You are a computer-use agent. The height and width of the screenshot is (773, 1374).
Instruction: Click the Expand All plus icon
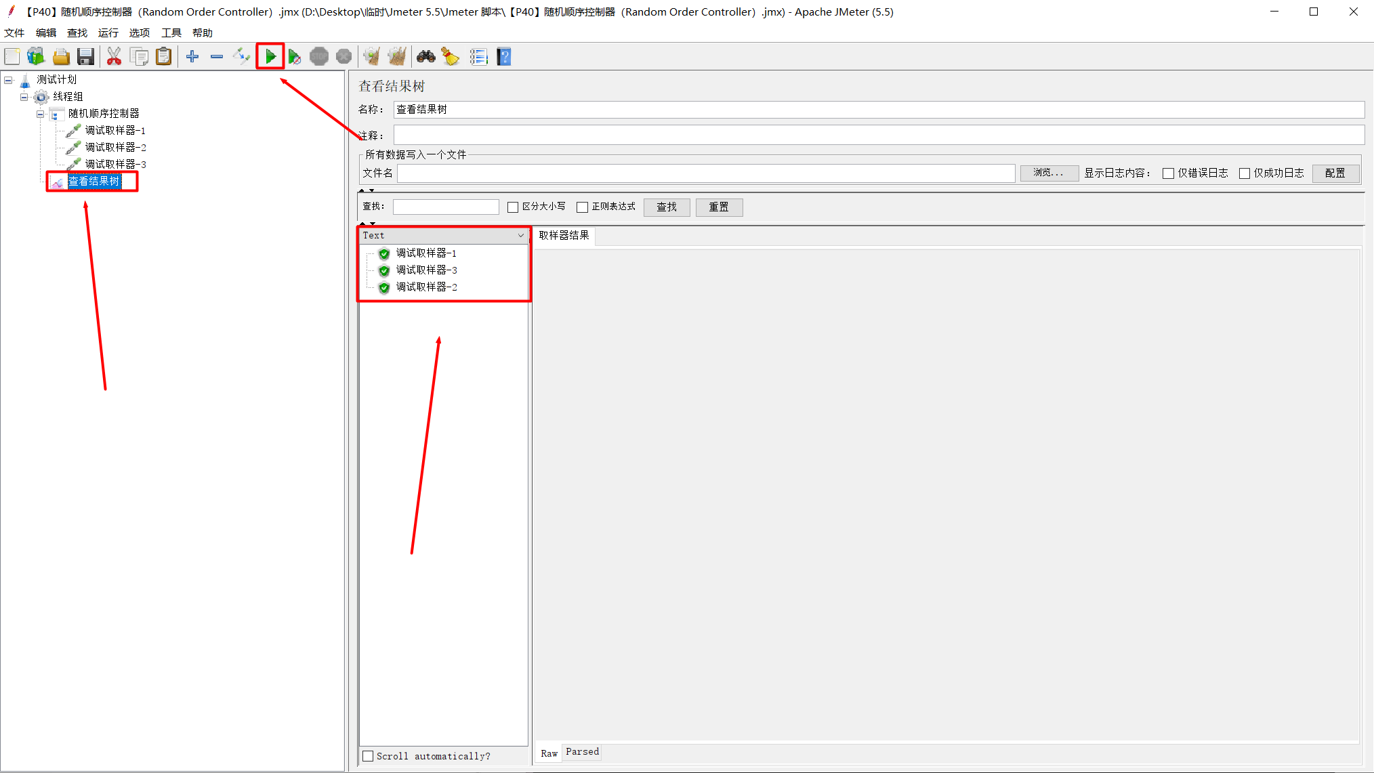(192, 57)
